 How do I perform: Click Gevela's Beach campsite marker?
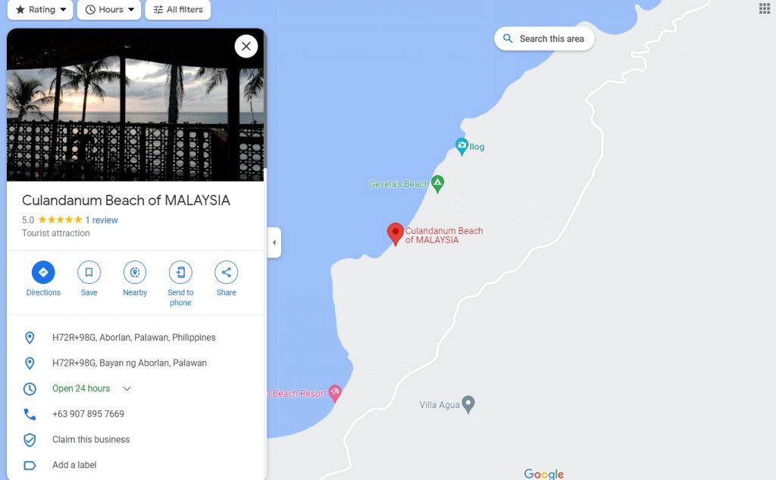tap(437, 183)
